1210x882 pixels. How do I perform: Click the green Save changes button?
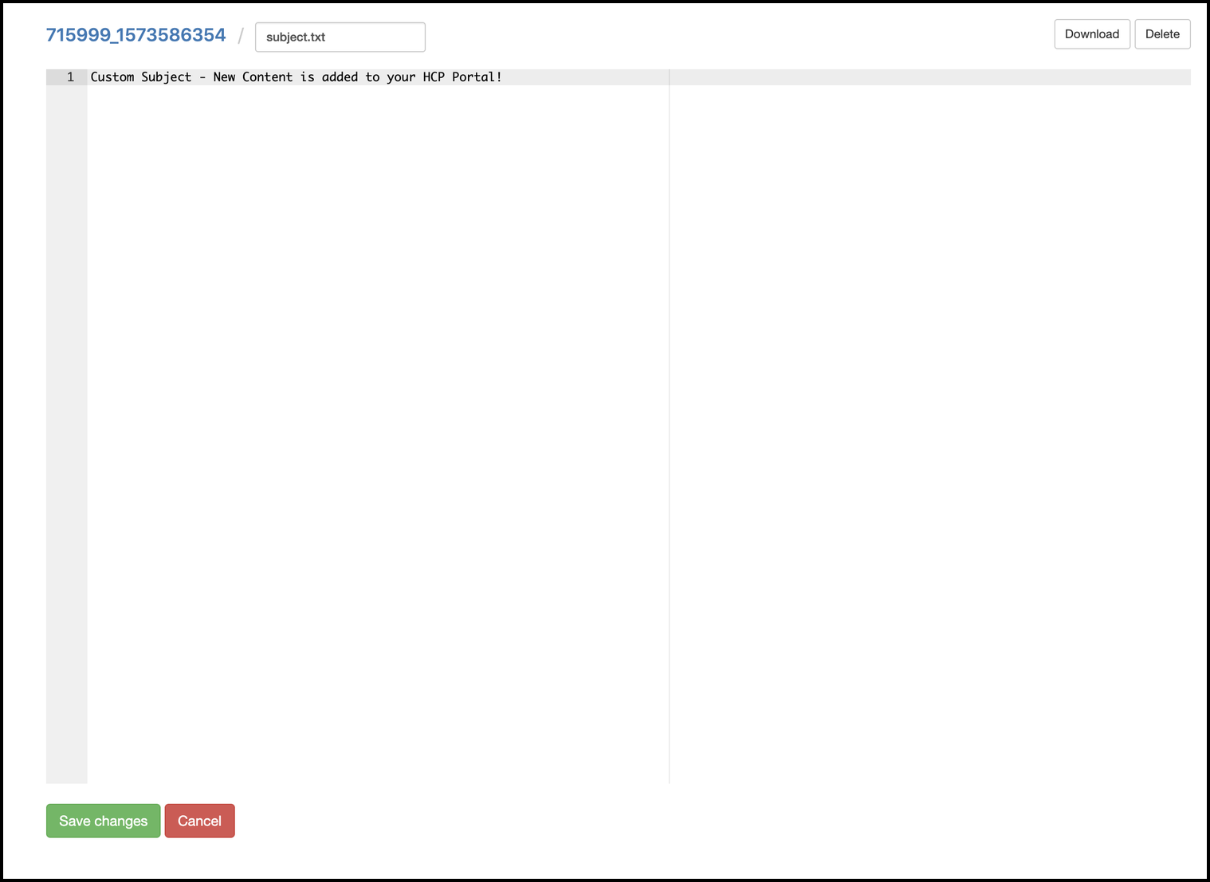(103, 821)
